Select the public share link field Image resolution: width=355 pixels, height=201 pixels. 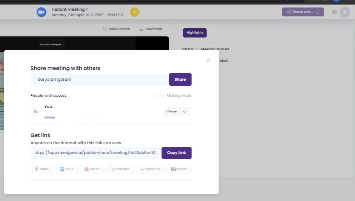(95, 153)
